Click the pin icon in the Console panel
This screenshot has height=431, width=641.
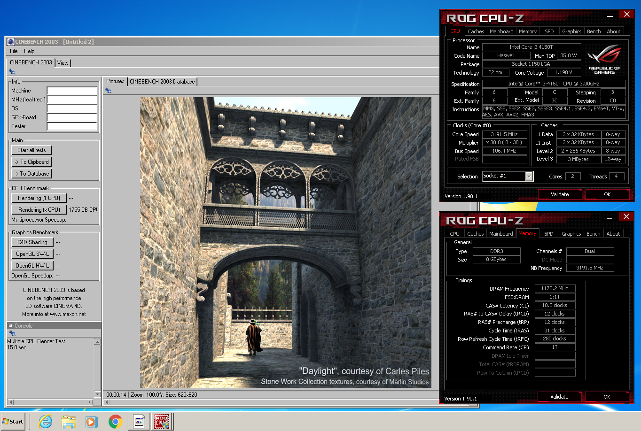[x=12, y=333]
